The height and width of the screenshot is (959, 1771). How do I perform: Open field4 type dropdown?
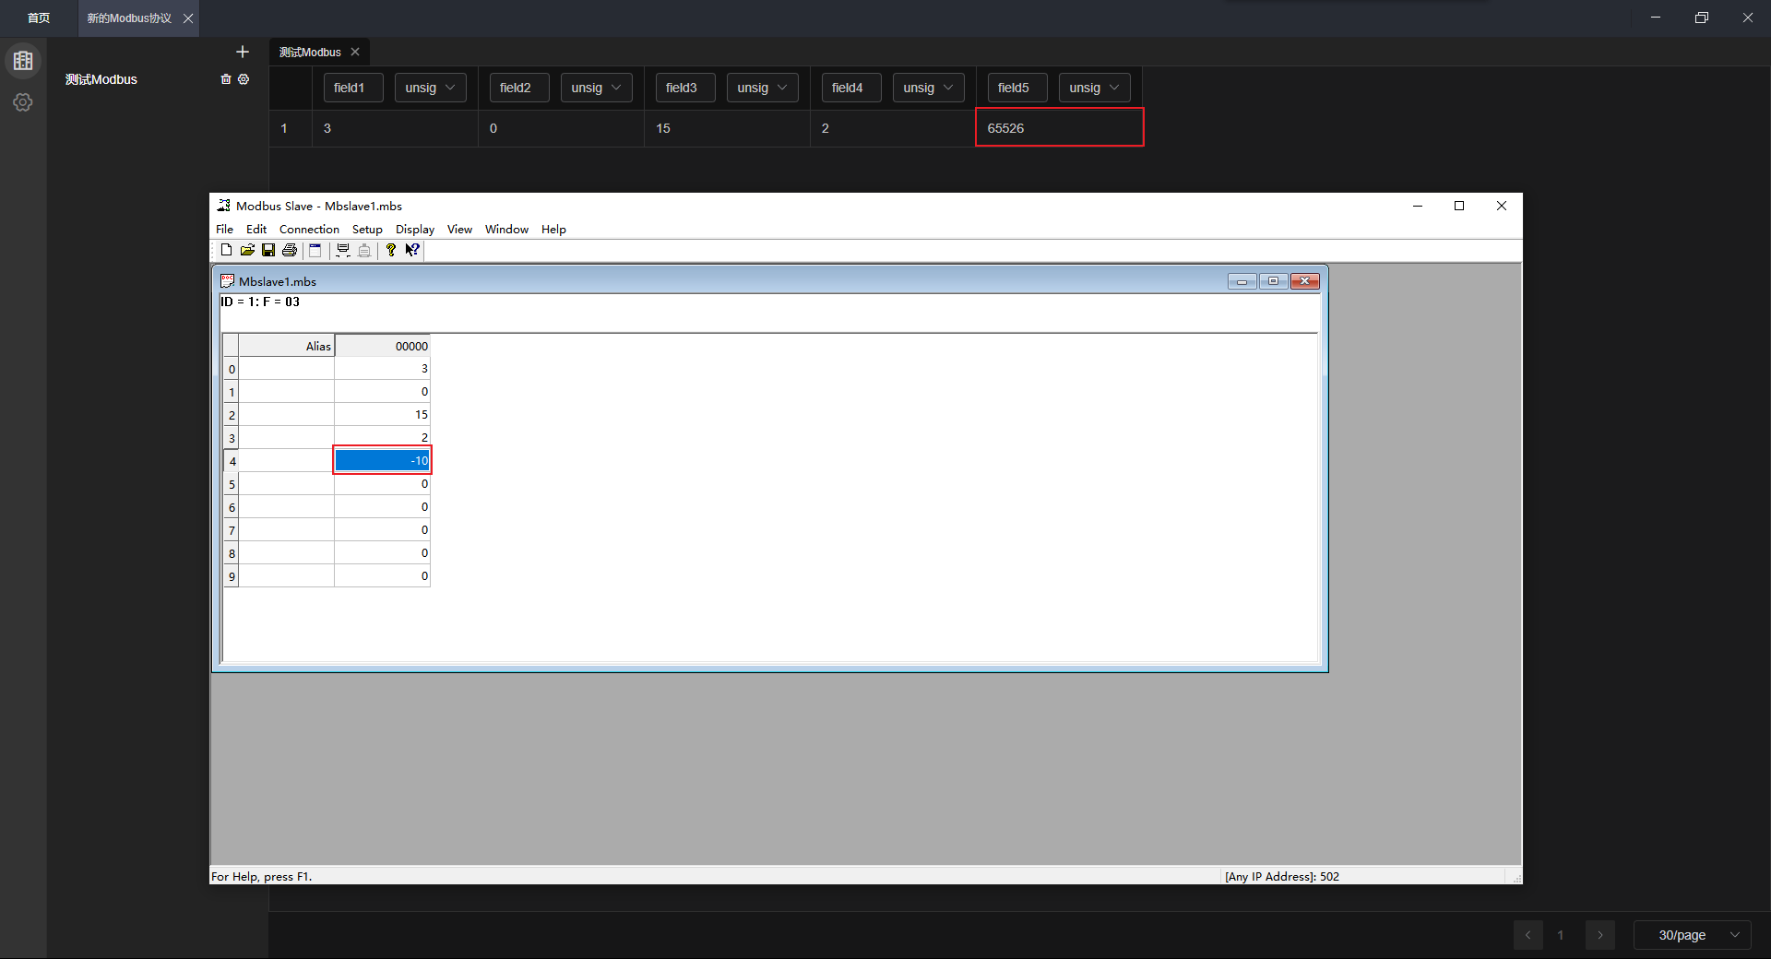pos(929,88)
